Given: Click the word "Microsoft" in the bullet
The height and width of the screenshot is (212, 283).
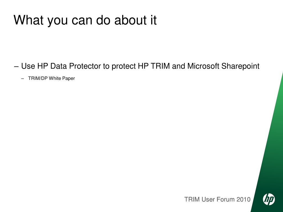Looking at the screenshot, I should point(203,66).
